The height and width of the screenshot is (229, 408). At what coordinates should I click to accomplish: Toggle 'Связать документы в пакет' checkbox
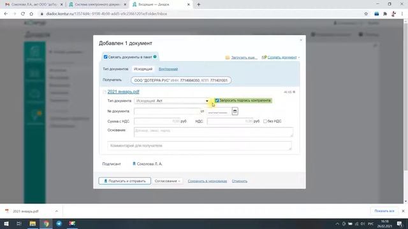[105, 57]
